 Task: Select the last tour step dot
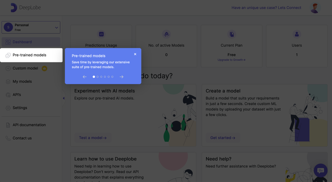click(x=112, y=77)
